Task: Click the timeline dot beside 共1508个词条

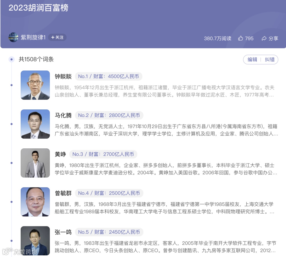Action: point(11,59)
